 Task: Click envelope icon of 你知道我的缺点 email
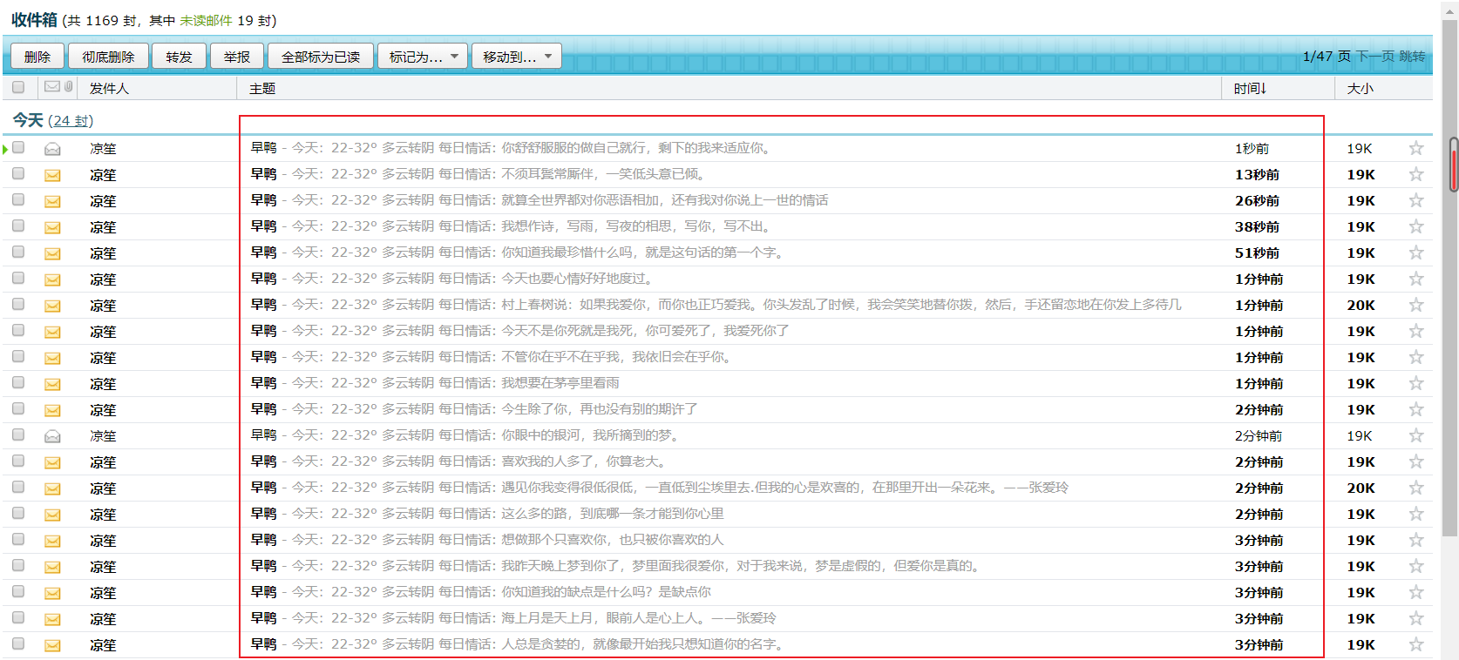[x=52, y=593]
